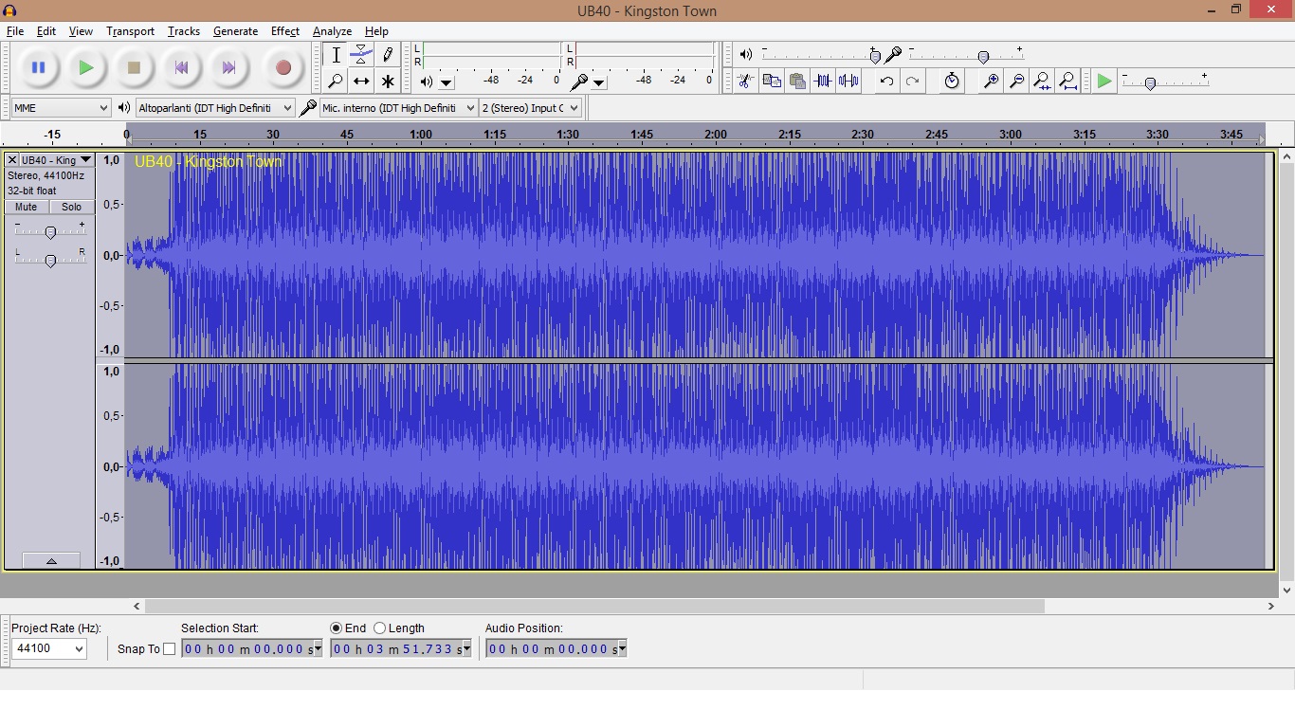Click the Copy icon in edit toolbar
This screenshot has height=728, width=1295.
(772, 82)
